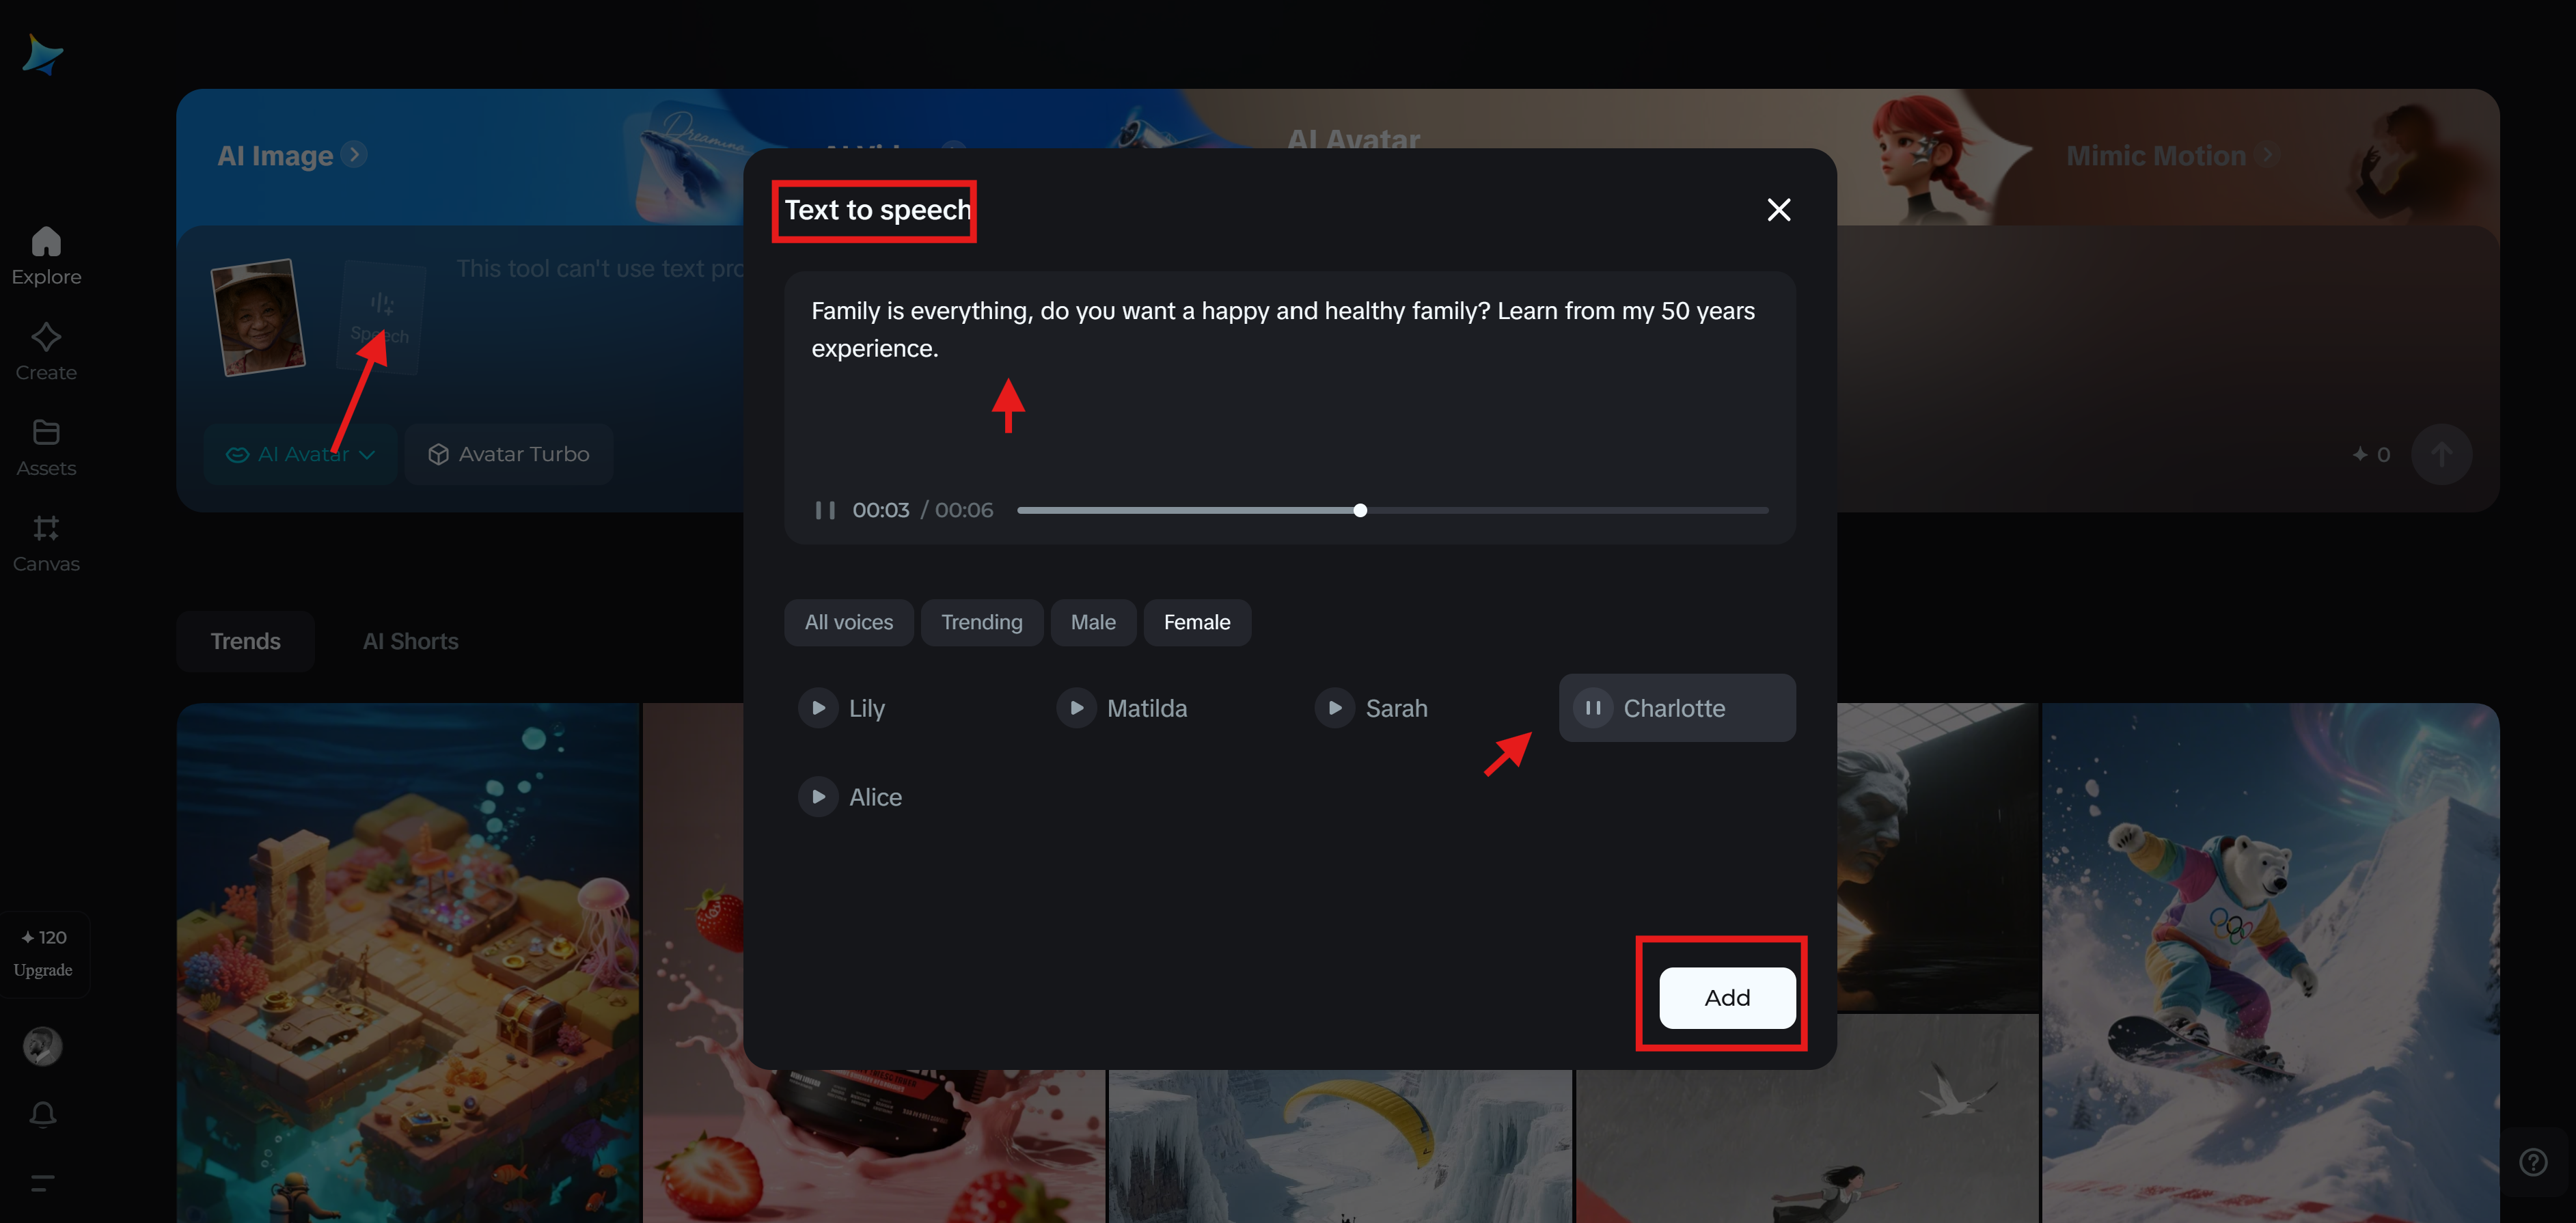
Task: Open the Explore home icon
Action: click(x=46, y=243)
